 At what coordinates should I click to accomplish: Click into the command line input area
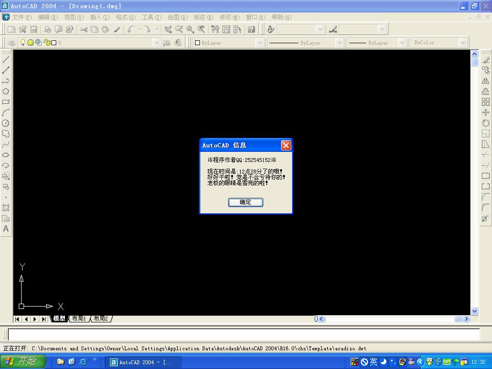244,334
